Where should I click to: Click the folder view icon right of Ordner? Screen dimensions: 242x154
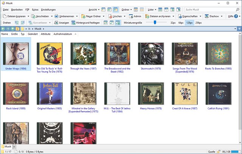tap(136, 10)
